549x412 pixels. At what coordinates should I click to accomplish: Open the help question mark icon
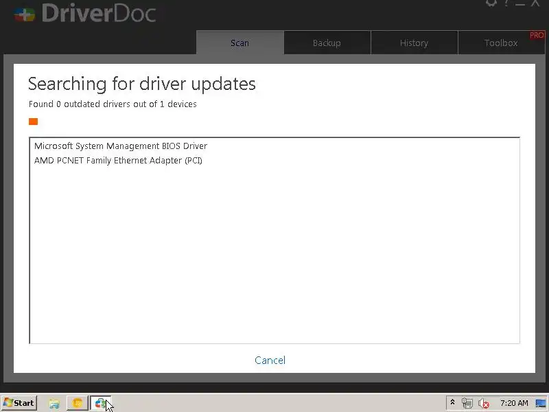pos(506,3)
